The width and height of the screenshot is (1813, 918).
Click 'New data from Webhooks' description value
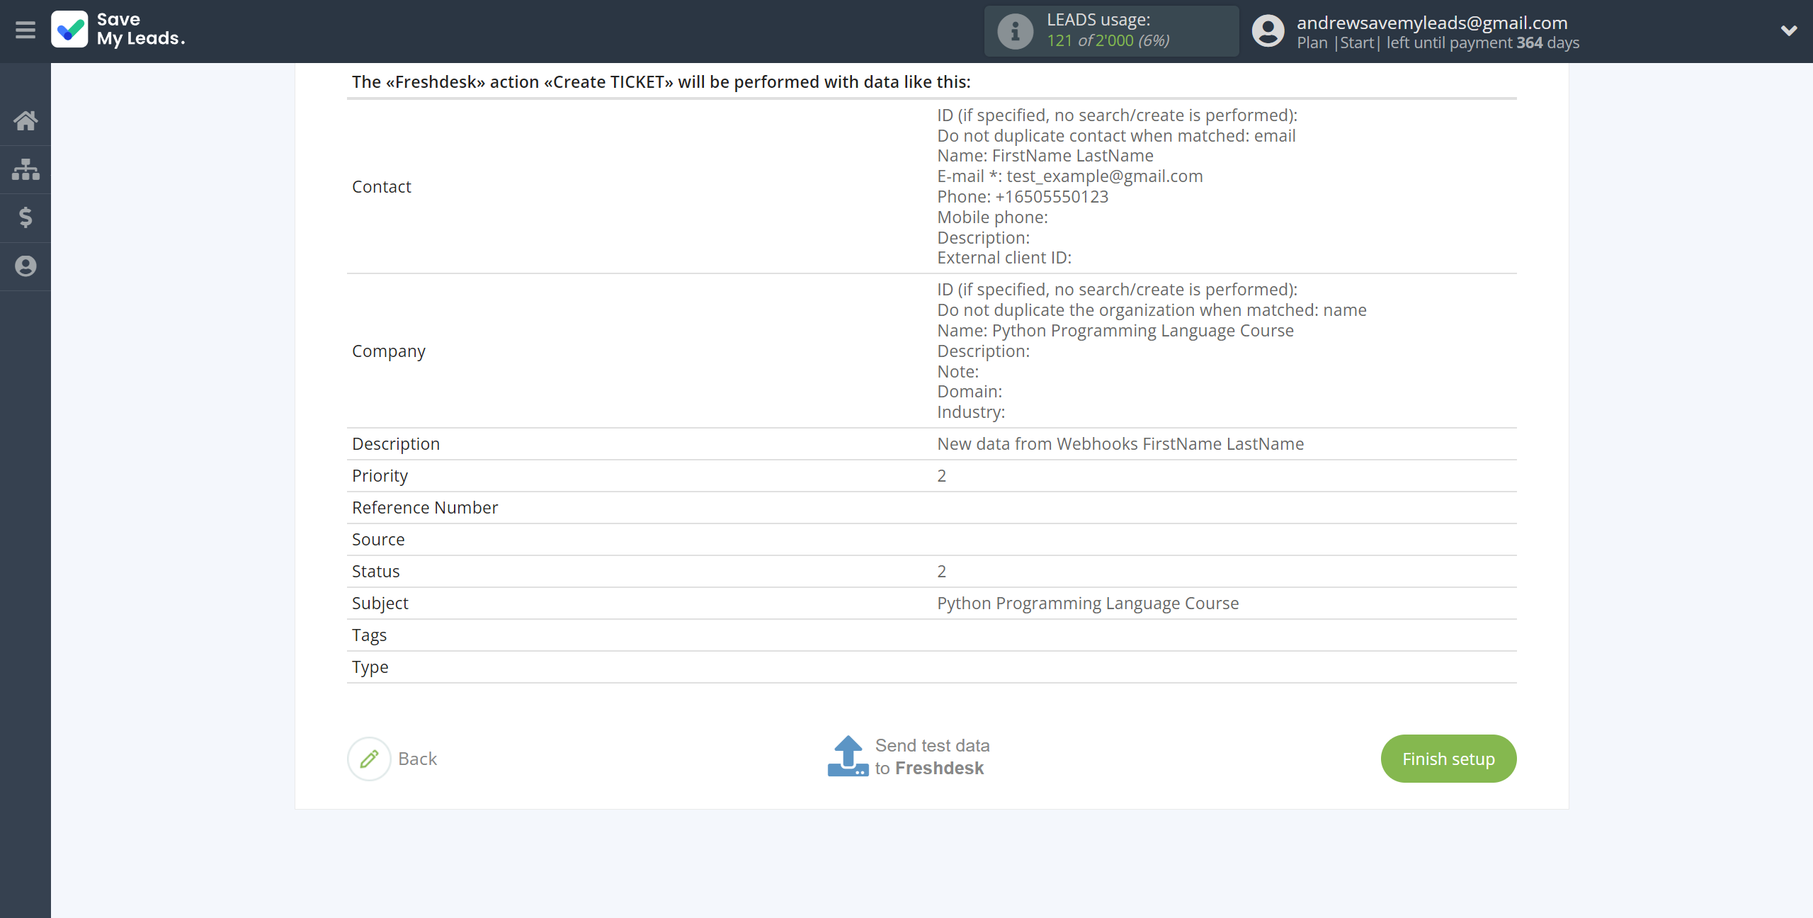click(x=1120, y=444)
